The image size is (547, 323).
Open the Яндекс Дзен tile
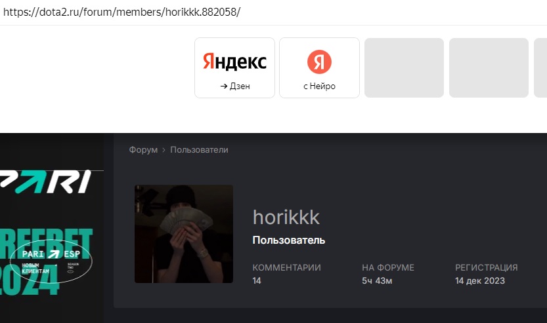[234, 68]
